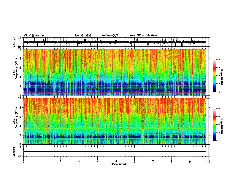Click the "Time (min)" axis label

(119, 164)
